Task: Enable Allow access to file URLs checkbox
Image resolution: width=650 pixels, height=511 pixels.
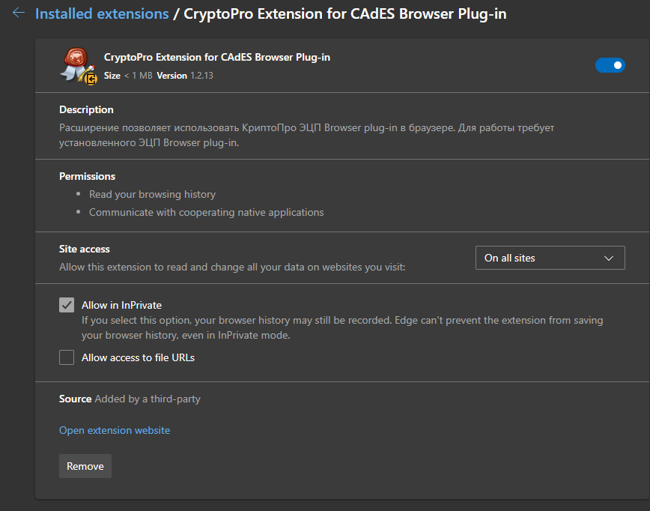Action: [x=67, y=357]
